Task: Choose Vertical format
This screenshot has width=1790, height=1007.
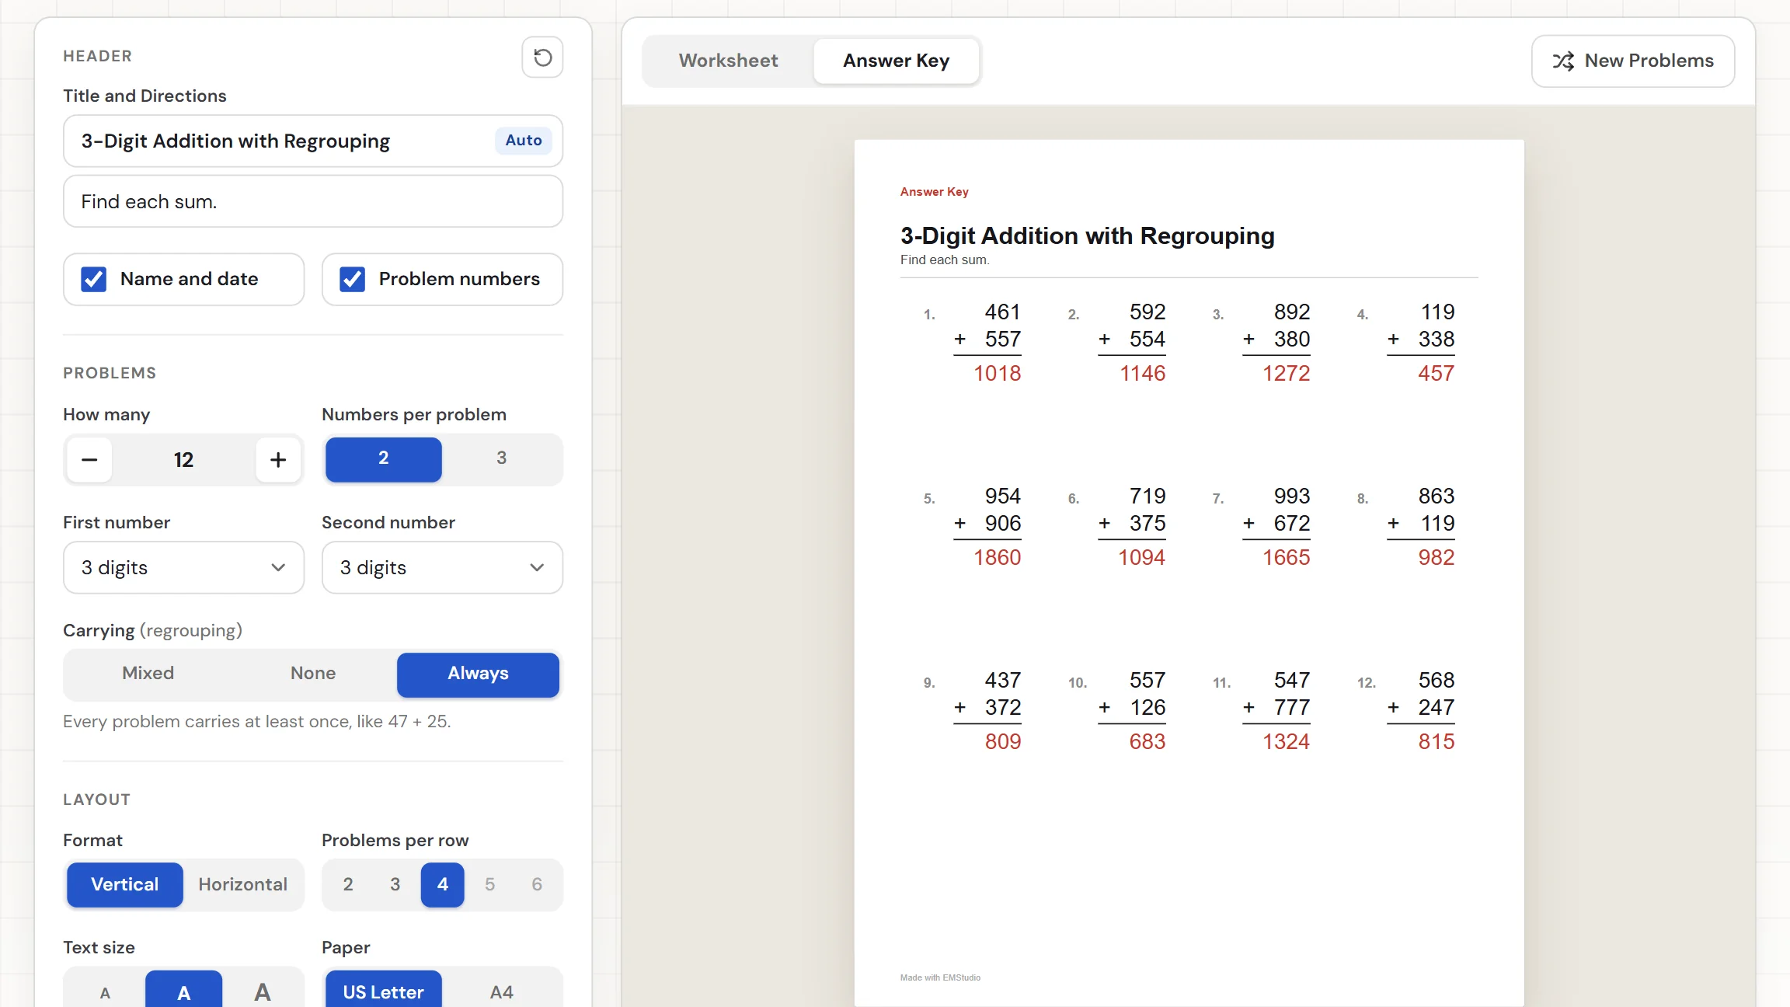Action: (x=125, y=884)
